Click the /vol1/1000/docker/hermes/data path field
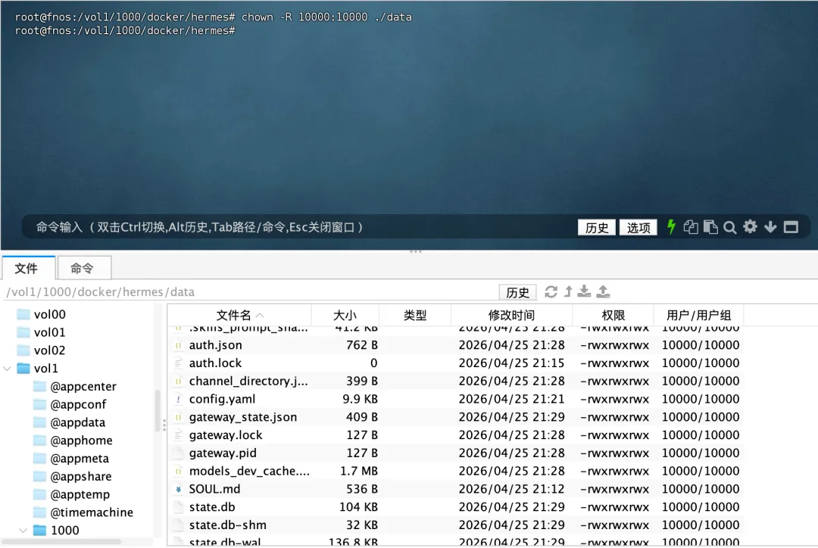This screenshot has width=818, height=548. pyautogui.click(x=251, y=292)
